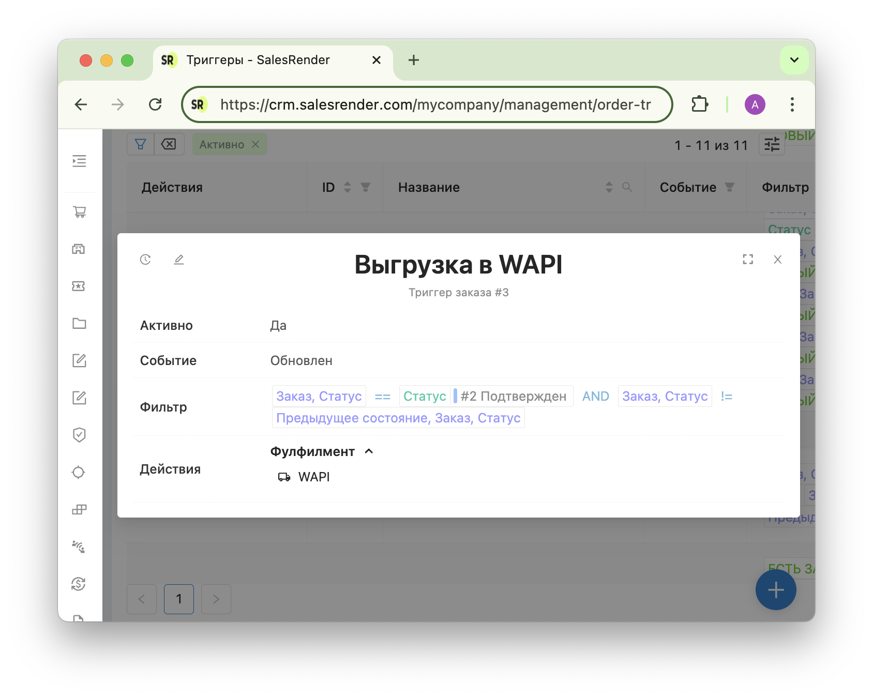Add a new trigger with plus button
Viewport: 873px width, 698px height.
point(776,590)
